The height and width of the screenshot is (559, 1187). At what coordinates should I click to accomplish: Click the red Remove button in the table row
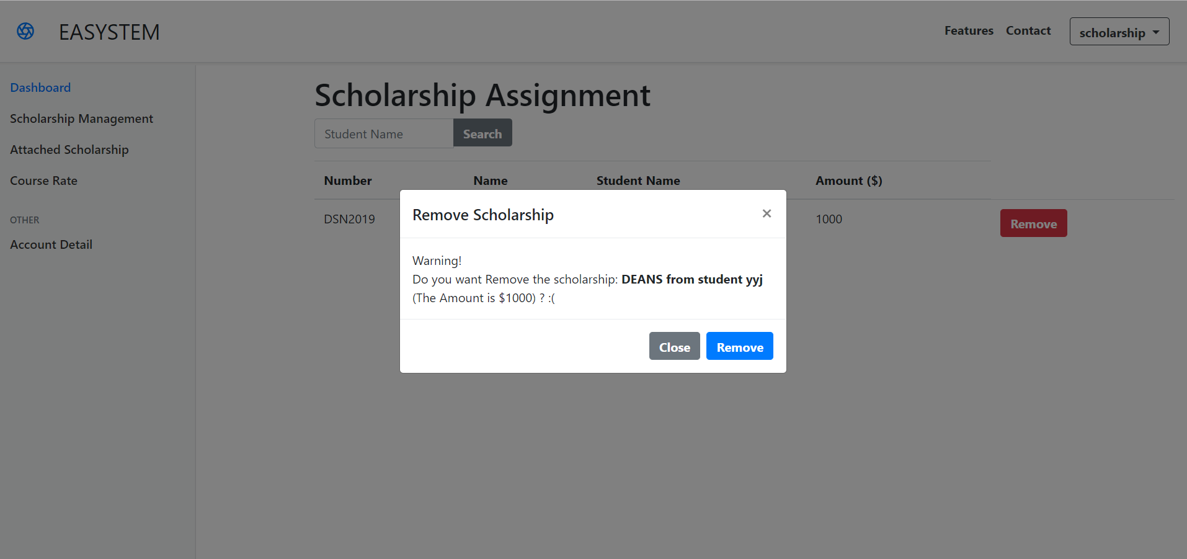tap(1033, 223)
